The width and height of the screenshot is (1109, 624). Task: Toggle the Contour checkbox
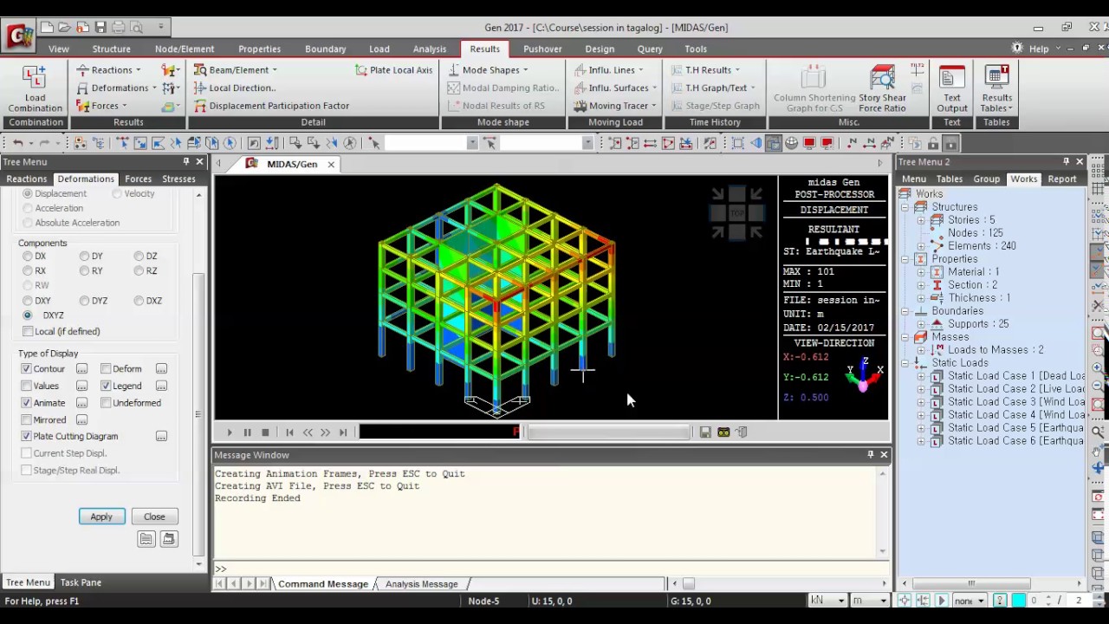[x=26, y=368]
